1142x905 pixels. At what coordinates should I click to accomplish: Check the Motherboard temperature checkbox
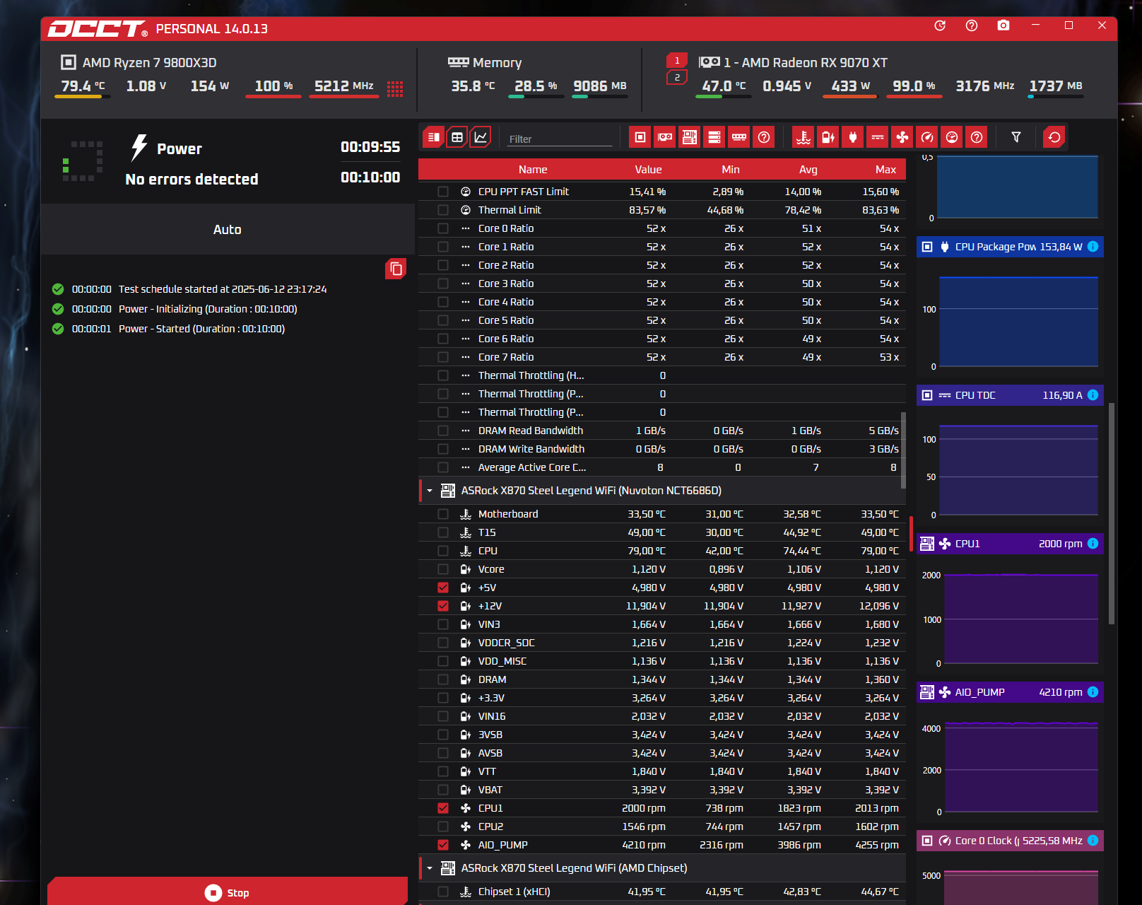443,514
